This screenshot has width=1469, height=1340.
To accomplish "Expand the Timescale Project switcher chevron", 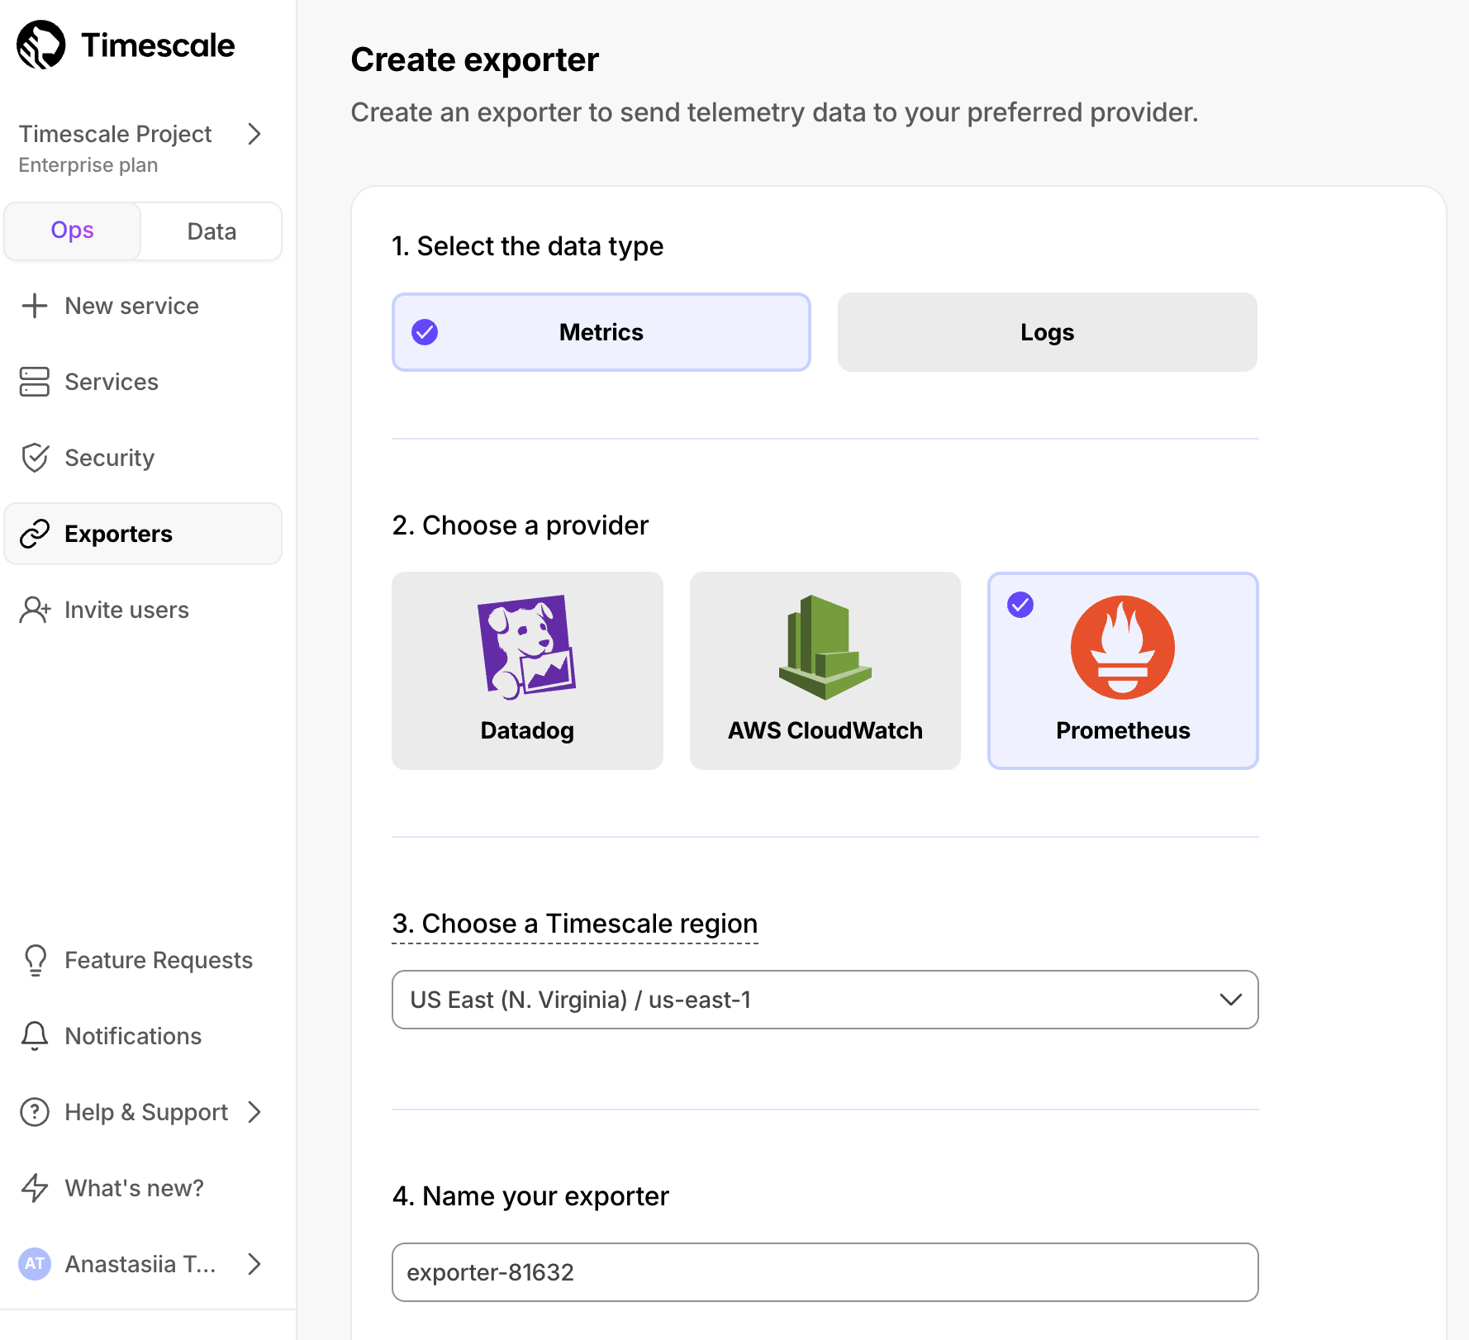I will click(254, 134).
